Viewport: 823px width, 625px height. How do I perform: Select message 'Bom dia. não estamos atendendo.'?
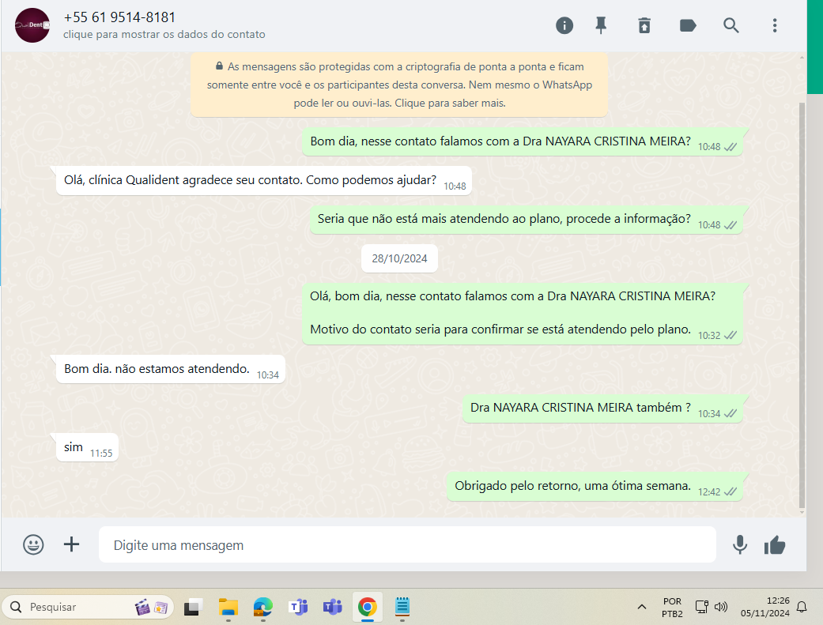[x=171, y=369]
